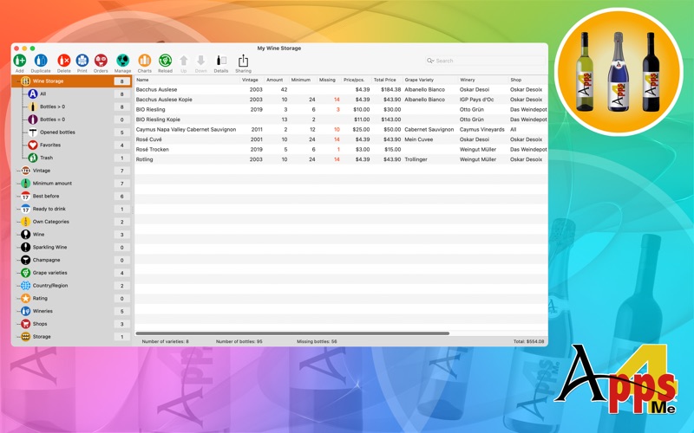This screenshot has height=433, width=694.
Task: Select Opened bottles in sidebar
Action: (x=57, y=132)
